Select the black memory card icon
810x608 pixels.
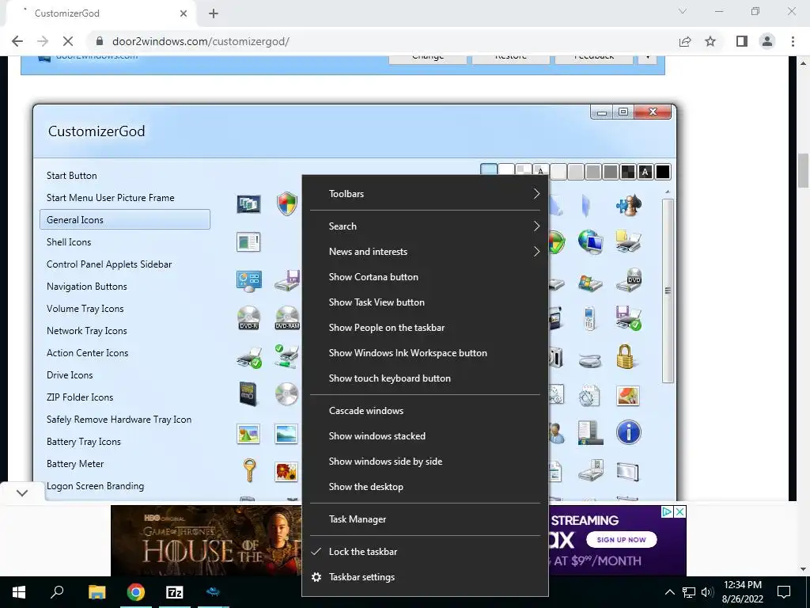(x=248, y=394)
